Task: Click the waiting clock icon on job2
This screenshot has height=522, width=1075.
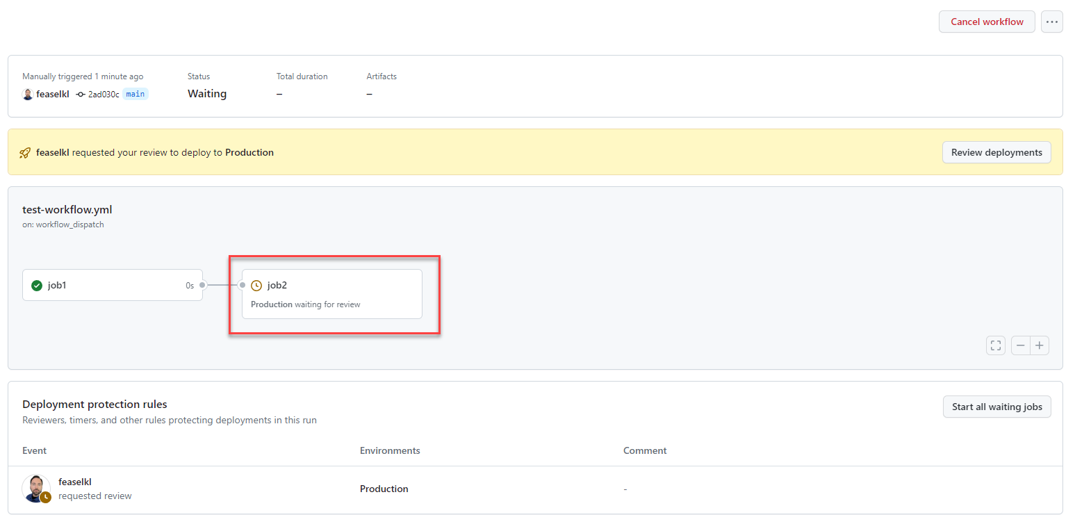Action: (x=256, y=285)
